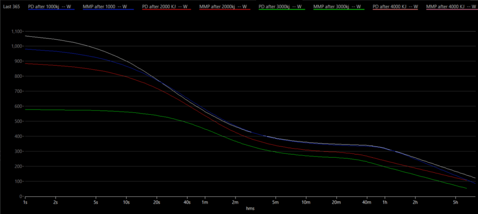
Task: Click the 5s x-axis tick label
Action: [x=96, y=202]
